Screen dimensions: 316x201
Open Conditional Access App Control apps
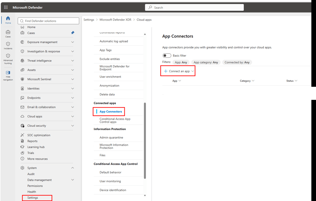[115, 120]
